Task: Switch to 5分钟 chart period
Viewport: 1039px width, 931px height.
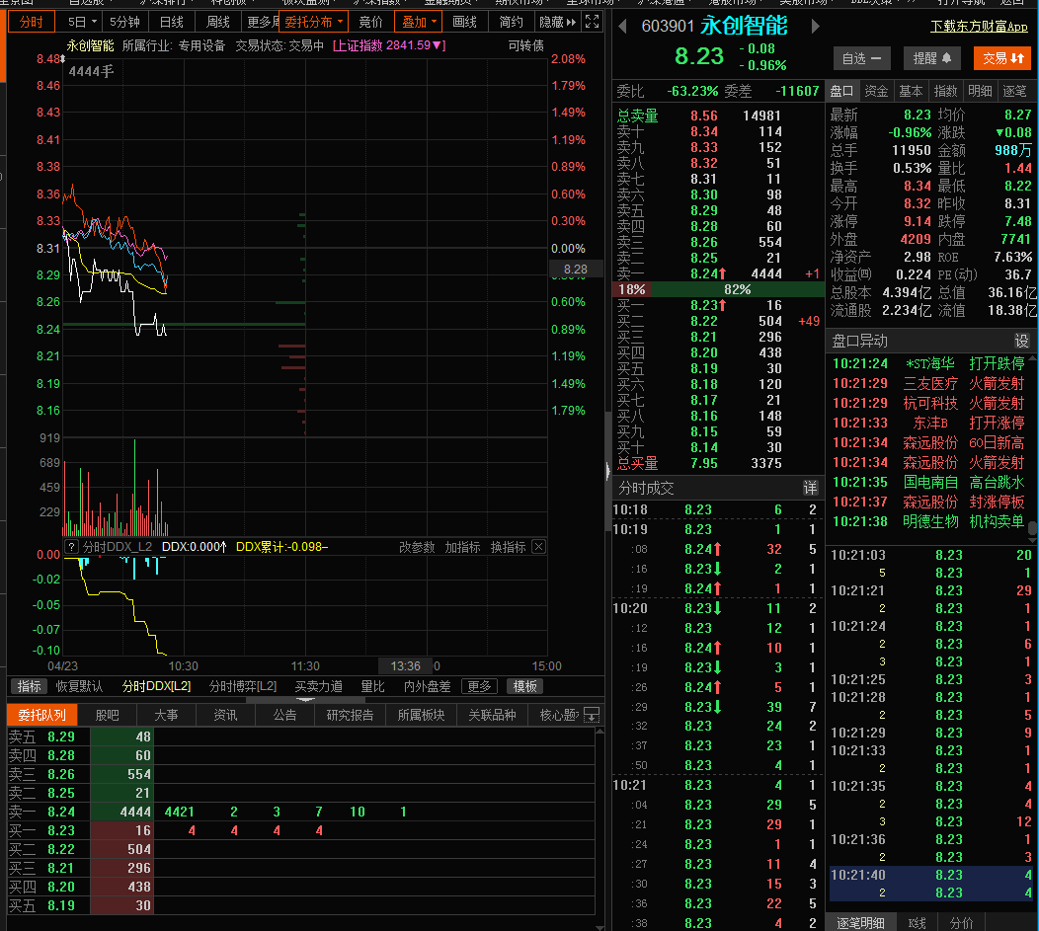Action: (124, 22)
